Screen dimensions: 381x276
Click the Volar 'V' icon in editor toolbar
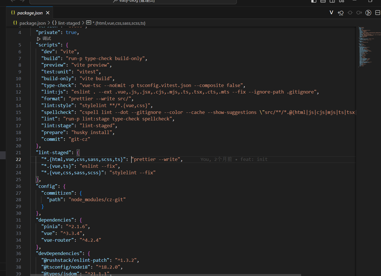click(331, 12)
